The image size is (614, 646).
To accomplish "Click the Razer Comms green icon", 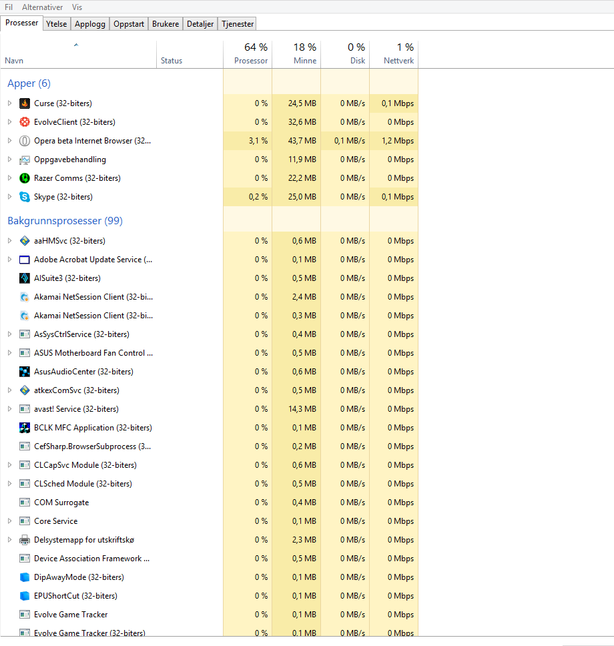I will (25, 178).
